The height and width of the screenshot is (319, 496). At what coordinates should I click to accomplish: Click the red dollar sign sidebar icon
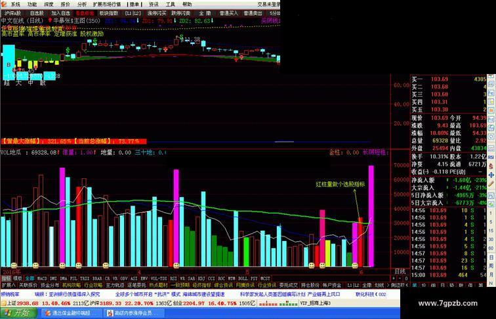click(x=491, y=166)
